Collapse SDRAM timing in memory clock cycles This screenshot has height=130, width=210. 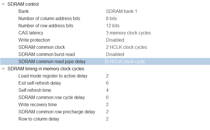[x=3, y=69]
